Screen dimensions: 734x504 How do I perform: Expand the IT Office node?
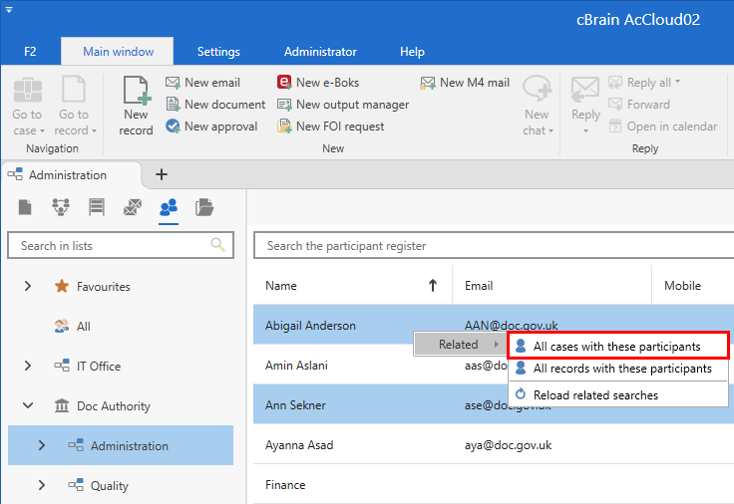(x=28, y=367)
